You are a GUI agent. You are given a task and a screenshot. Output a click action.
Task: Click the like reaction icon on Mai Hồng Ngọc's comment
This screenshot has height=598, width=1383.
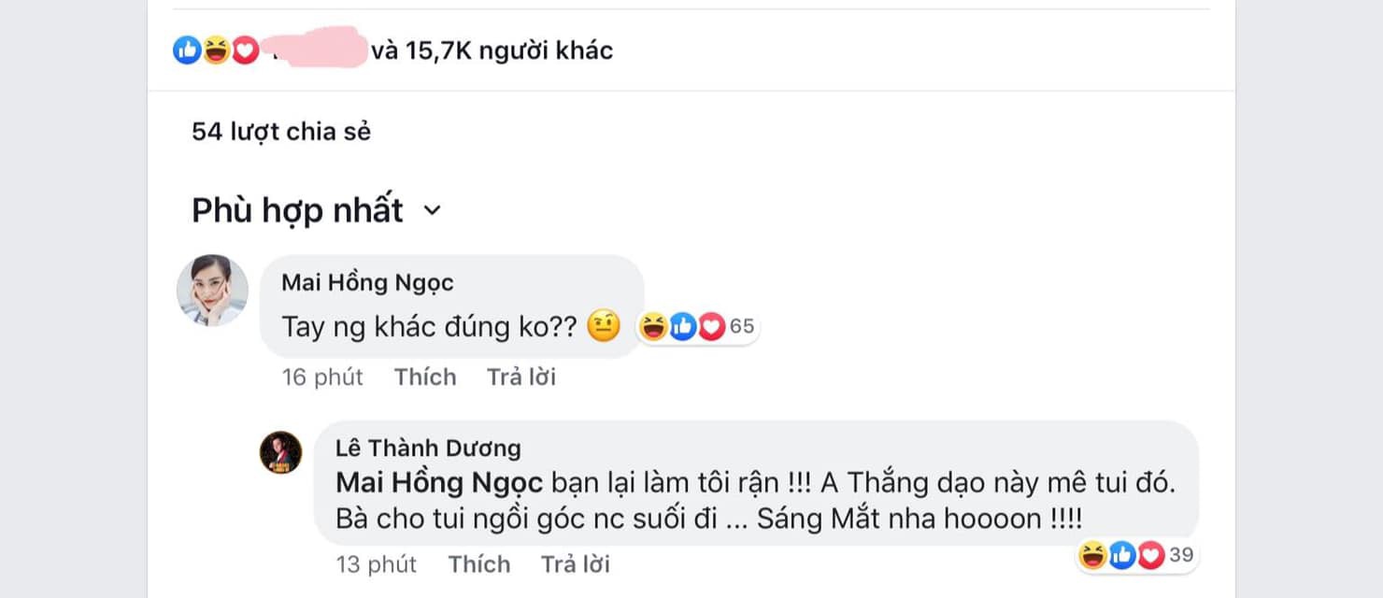click(682, 327)
